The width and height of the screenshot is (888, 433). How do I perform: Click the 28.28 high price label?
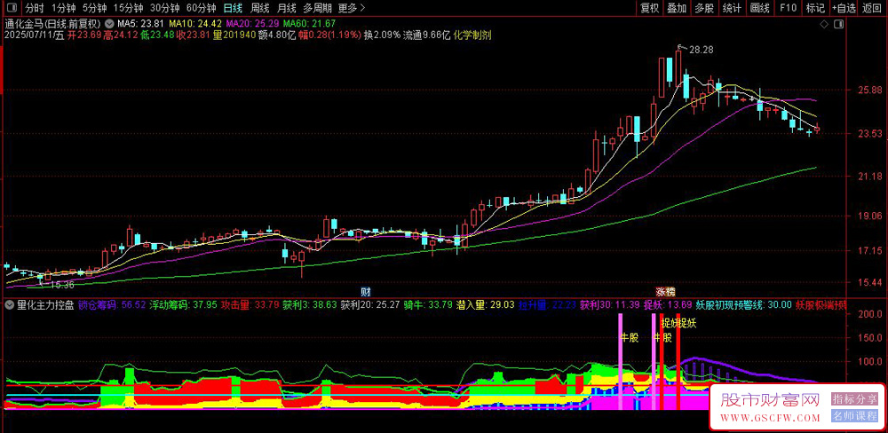702,50
